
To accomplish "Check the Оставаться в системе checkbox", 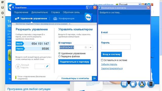I will [102, 60].
